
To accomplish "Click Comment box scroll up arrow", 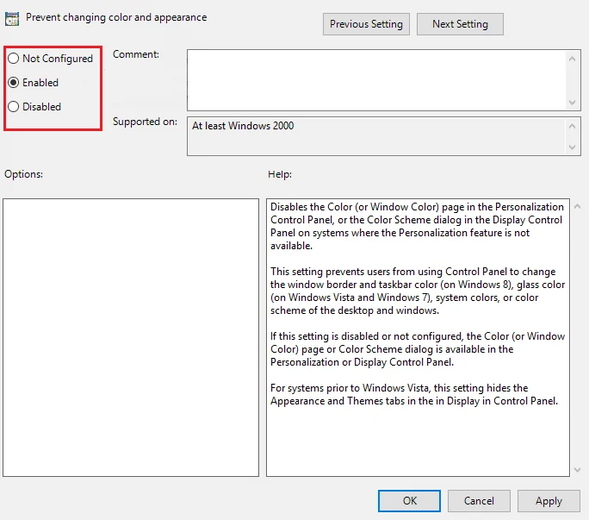I will click(574, 58).
